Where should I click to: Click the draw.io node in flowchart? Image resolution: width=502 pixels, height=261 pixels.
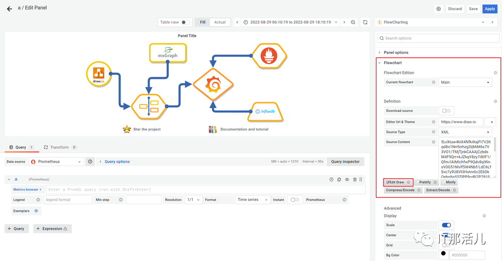point(98,74)
